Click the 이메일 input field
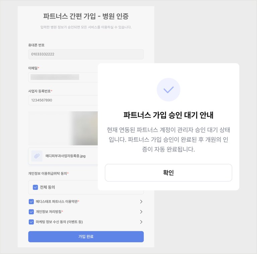The height and width of the screenshot is (254, 257). 63,77
